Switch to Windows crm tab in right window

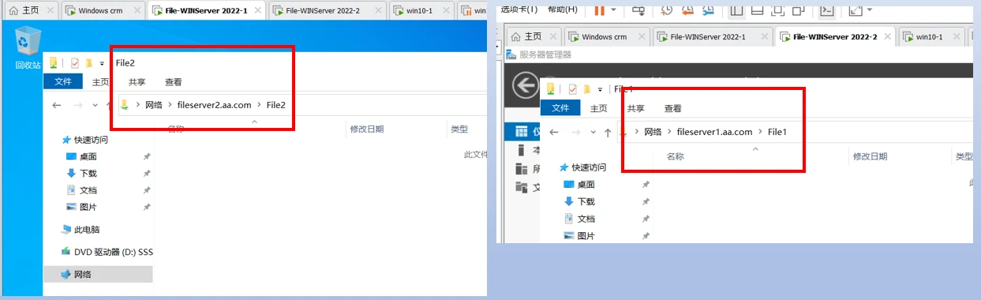[x=607, y=36]
